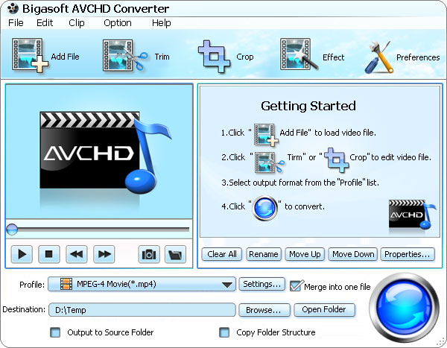Click the Move Up button
The width and height of the screenshot is (447, 348).
[305, 254]
